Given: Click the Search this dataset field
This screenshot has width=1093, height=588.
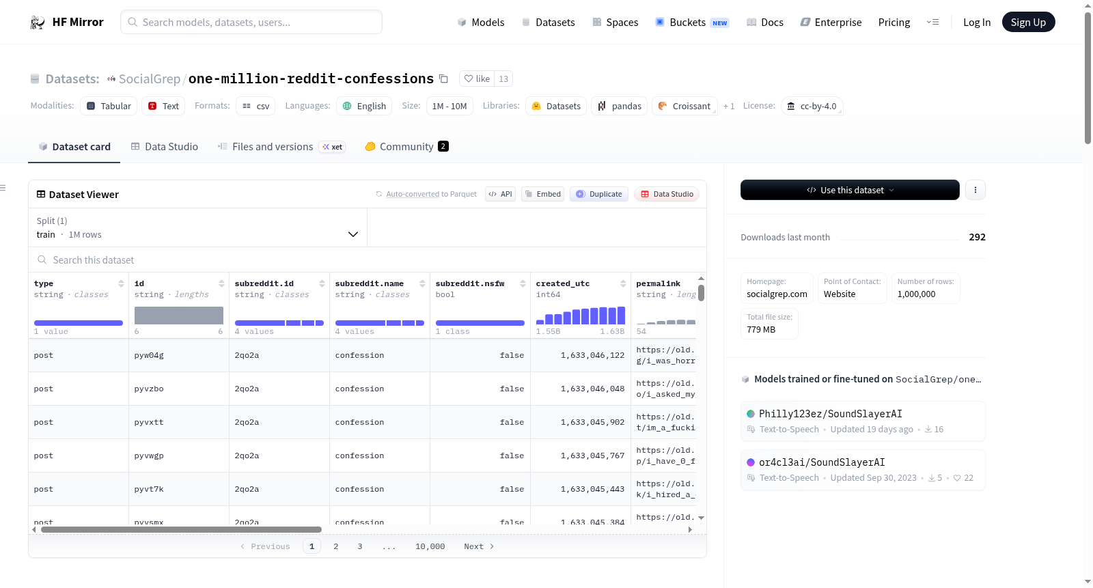Looking at the screenshot, I should pos(368,260).
